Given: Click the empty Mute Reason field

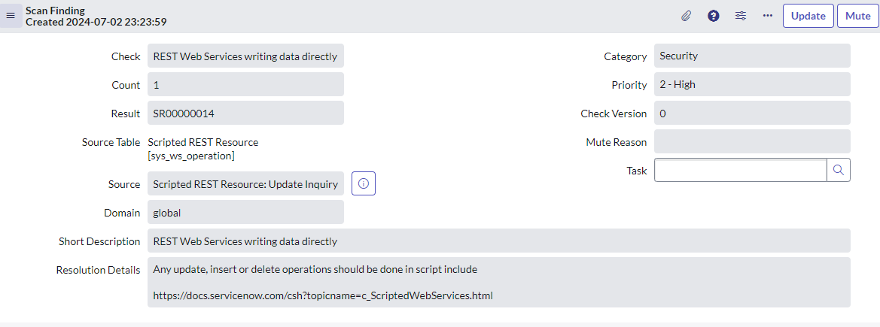Looking at the screenshot, I should click(x=752, y=141).
